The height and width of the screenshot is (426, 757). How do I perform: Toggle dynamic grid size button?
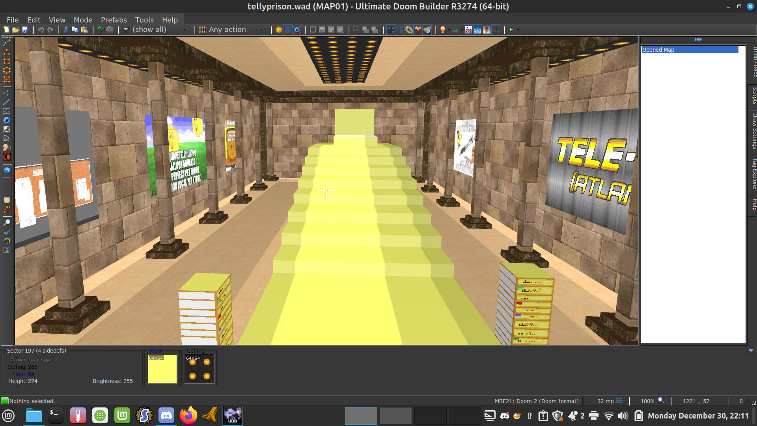pos(297,30)
